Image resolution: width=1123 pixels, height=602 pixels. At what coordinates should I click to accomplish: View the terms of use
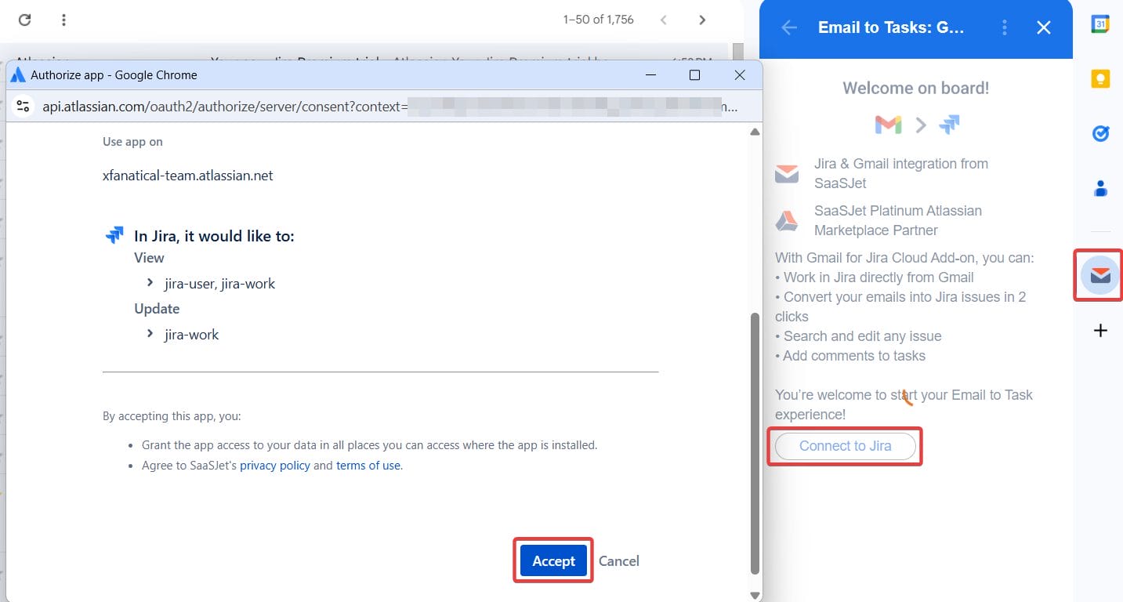[368, 465]
